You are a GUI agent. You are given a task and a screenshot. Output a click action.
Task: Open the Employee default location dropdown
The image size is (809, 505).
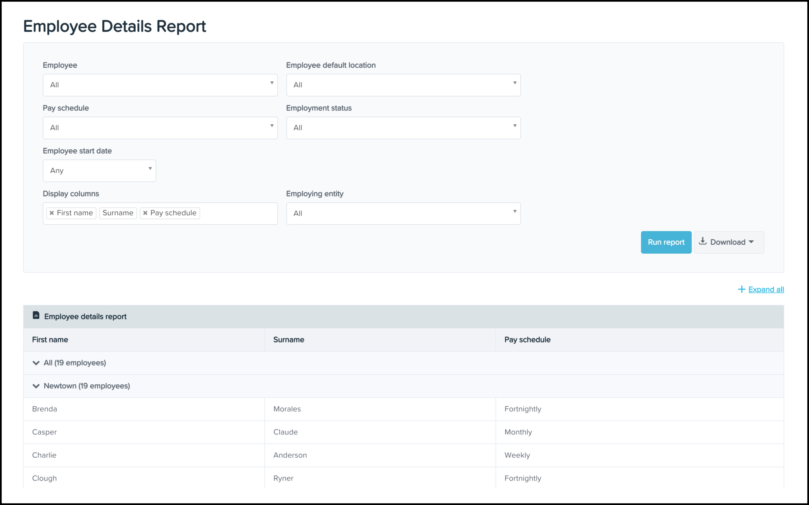[403, 85]
